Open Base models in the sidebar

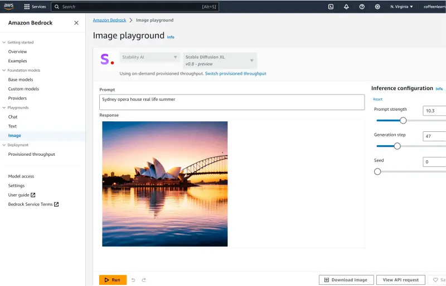[21, 80]
